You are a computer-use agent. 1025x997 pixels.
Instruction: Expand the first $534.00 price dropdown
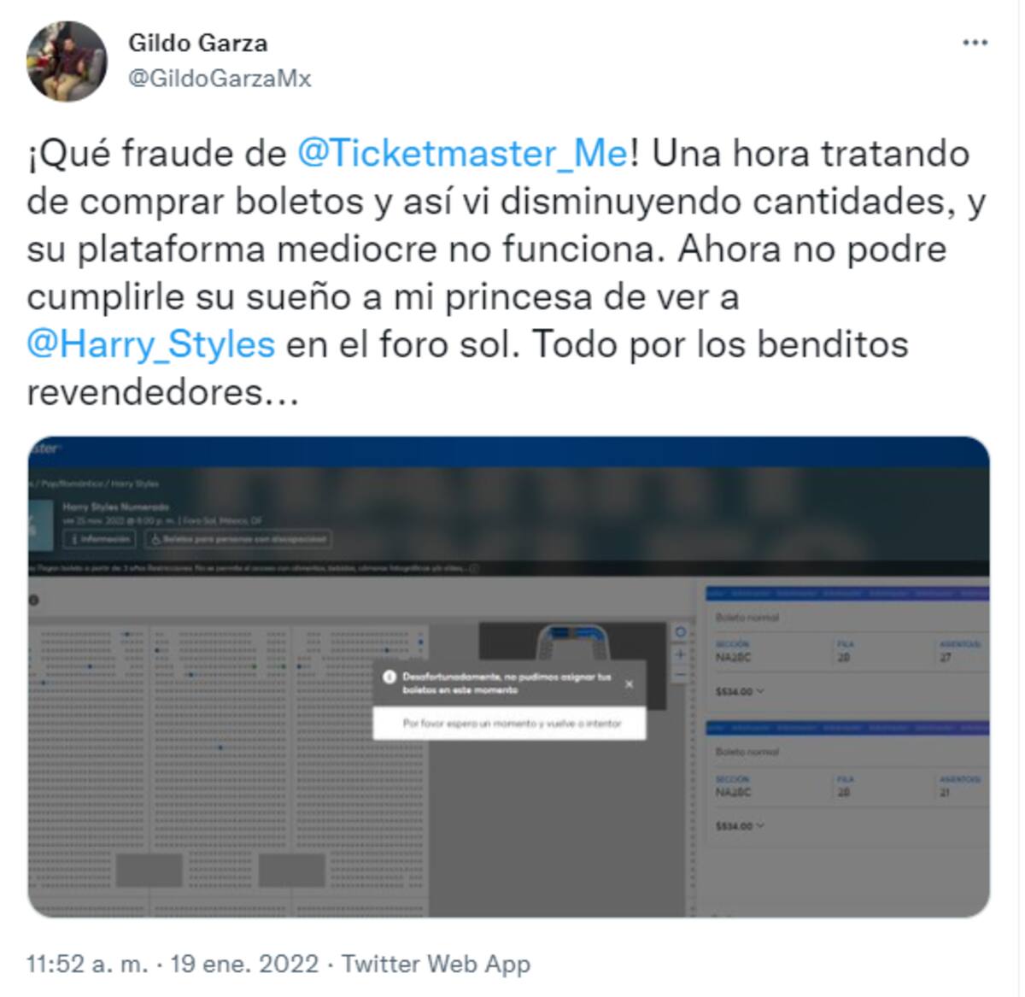point(740,691)
